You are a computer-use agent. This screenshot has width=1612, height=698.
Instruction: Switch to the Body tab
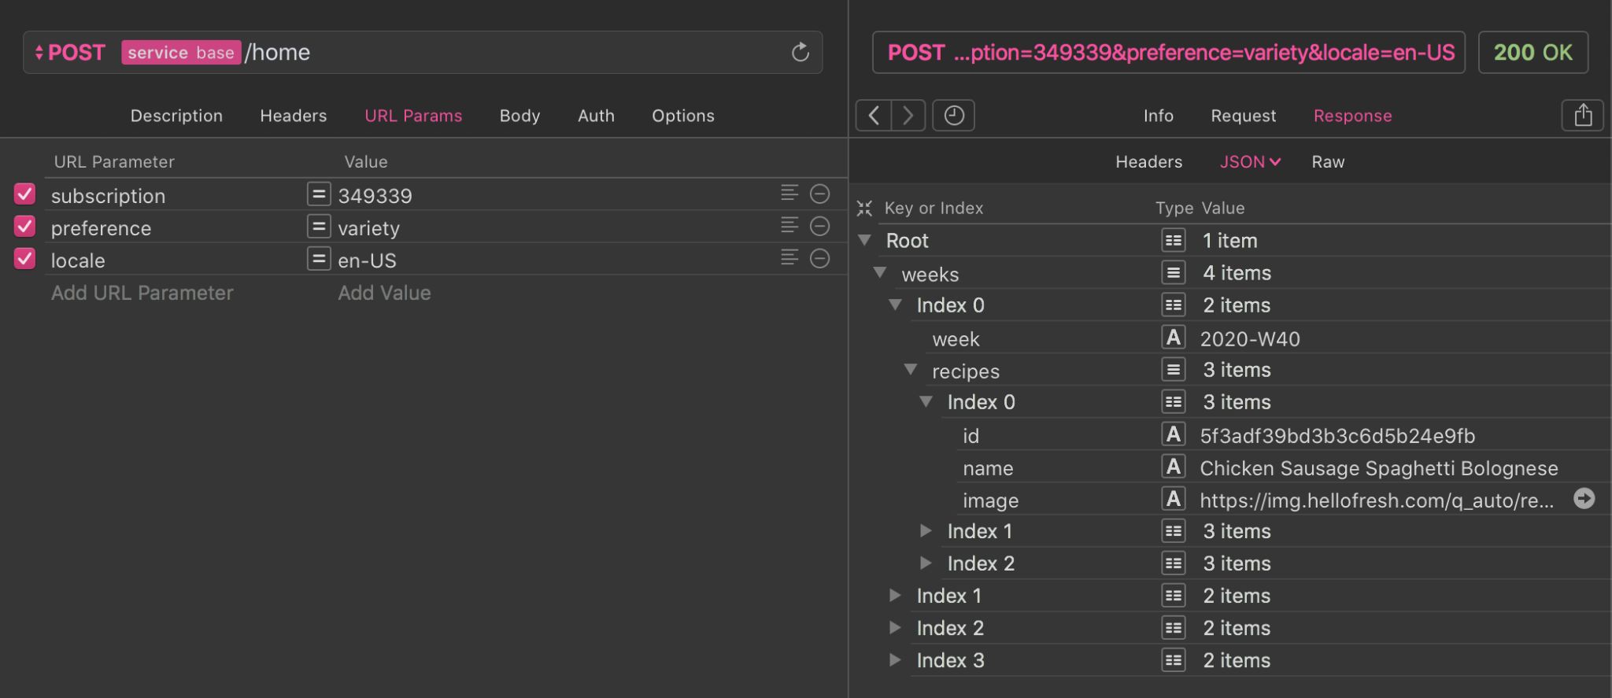pyautogui.click(x=519, y=116)
